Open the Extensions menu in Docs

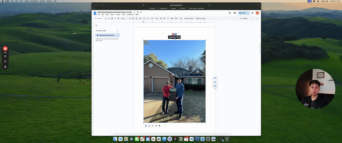(130, 14)
